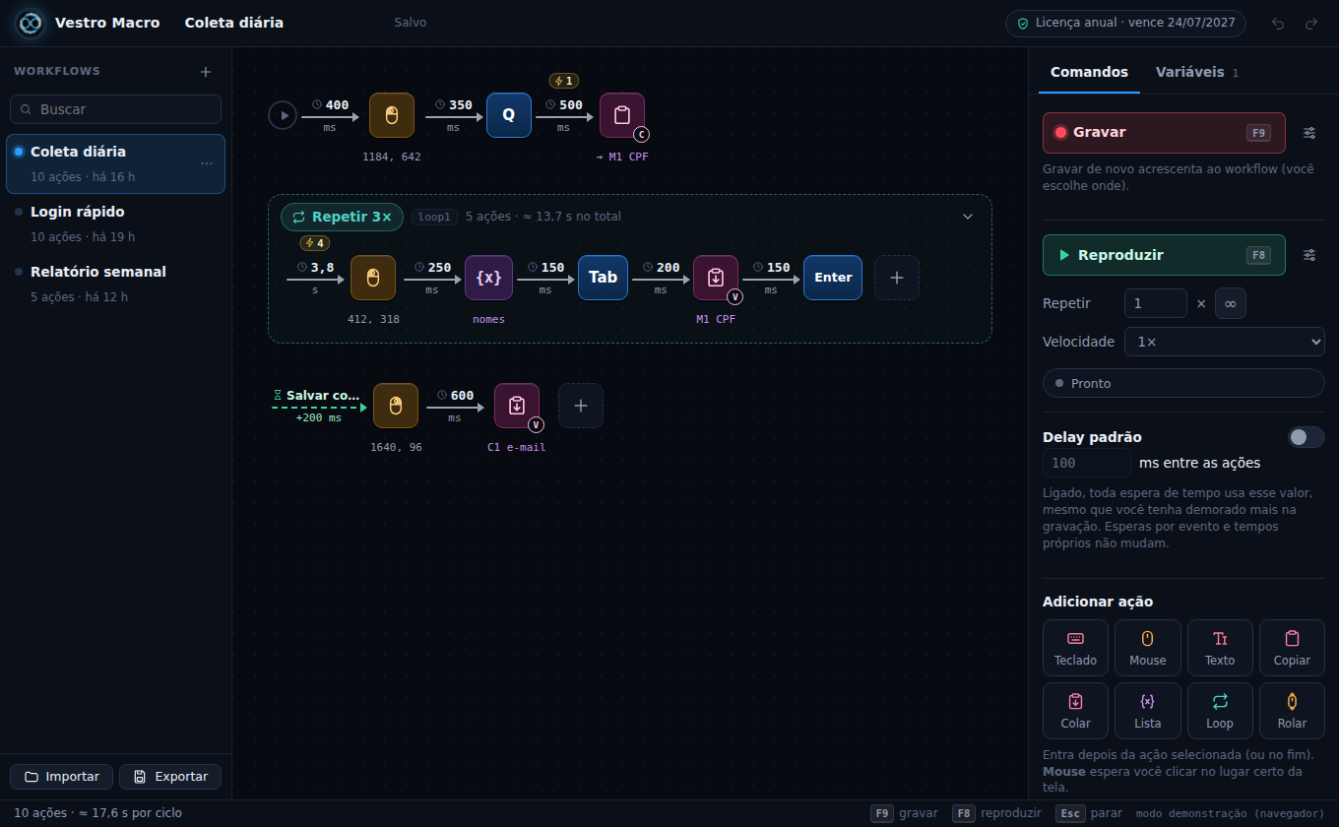Screen dimensions: 1339x827
Task: Add action after C1 e-mail paste
Action: pos(581,406)
